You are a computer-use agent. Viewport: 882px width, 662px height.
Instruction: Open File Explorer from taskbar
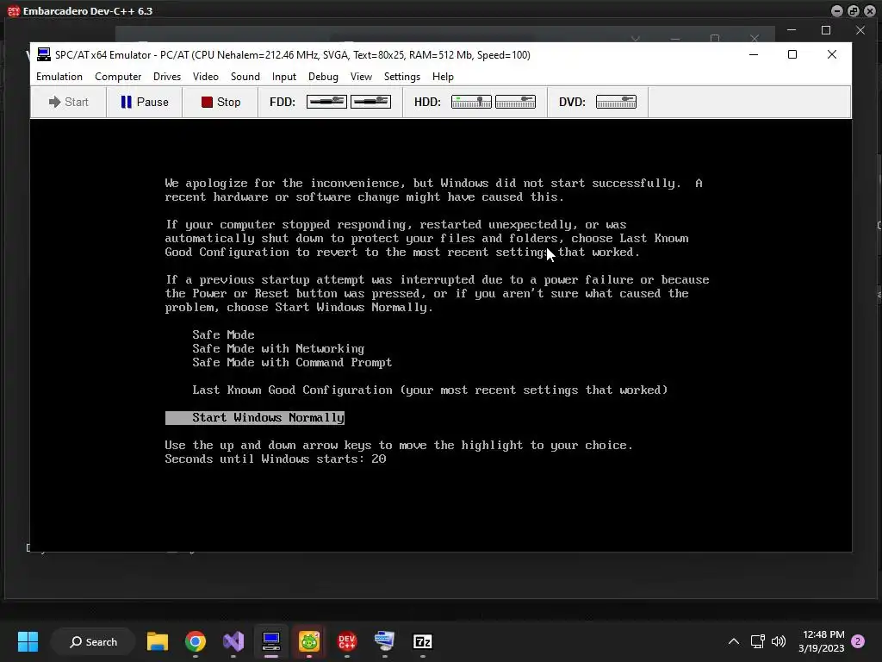coord(158,641)
